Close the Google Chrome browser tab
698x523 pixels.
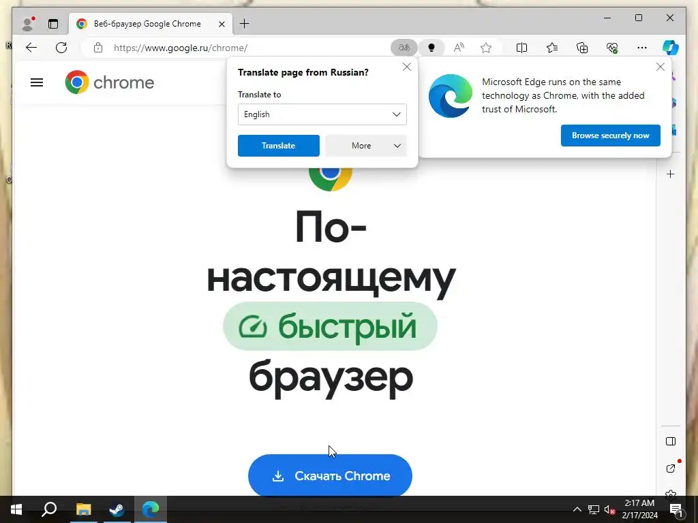point(222,24)
